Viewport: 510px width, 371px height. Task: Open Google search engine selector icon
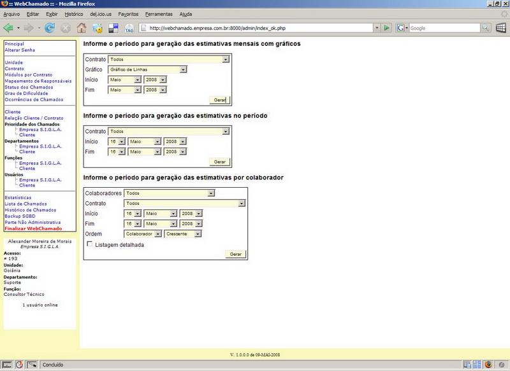402,28
